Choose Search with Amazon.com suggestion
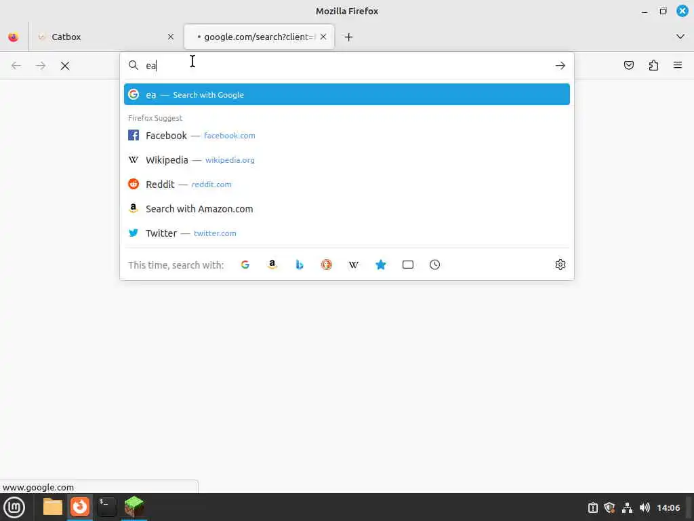This screenshot has width=694, height=521. click(x=347, y=208)
